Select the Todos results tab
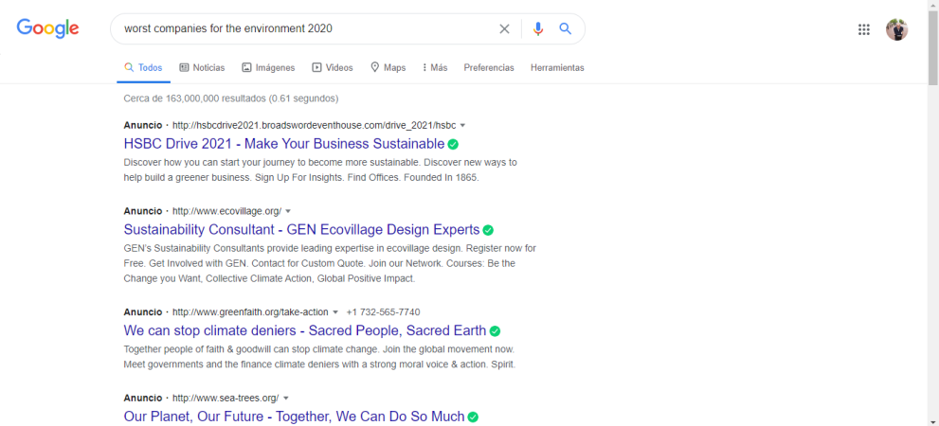Image resolution: width=939 pixels, height=426 pixels. [143, 67]
